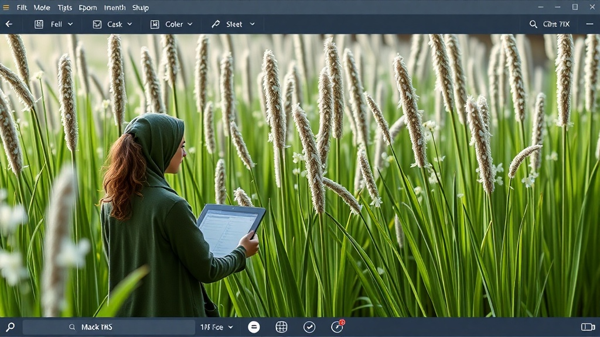Click the Fell tool icon
The height and width of the screenshot is (337, 600).
click(x=39, y=24)
